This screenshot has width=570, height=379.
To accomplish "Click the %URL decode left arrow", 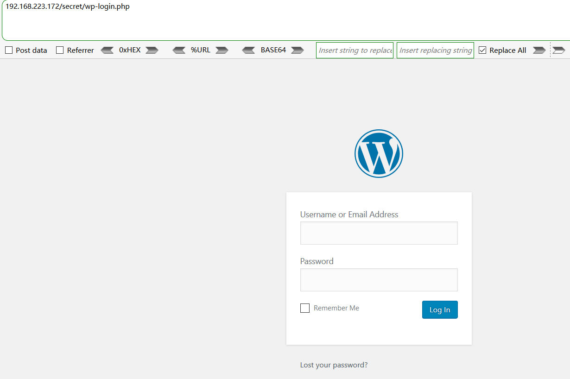I will 179,50.
